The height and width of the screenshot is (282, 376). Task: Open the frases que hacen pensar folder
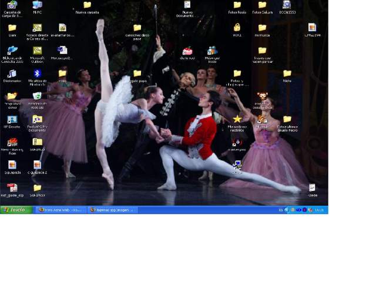click(262, 51)
